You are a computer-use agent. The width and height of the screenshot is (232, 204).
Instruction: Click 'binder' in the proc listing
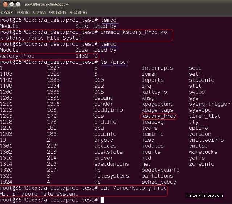104,104
